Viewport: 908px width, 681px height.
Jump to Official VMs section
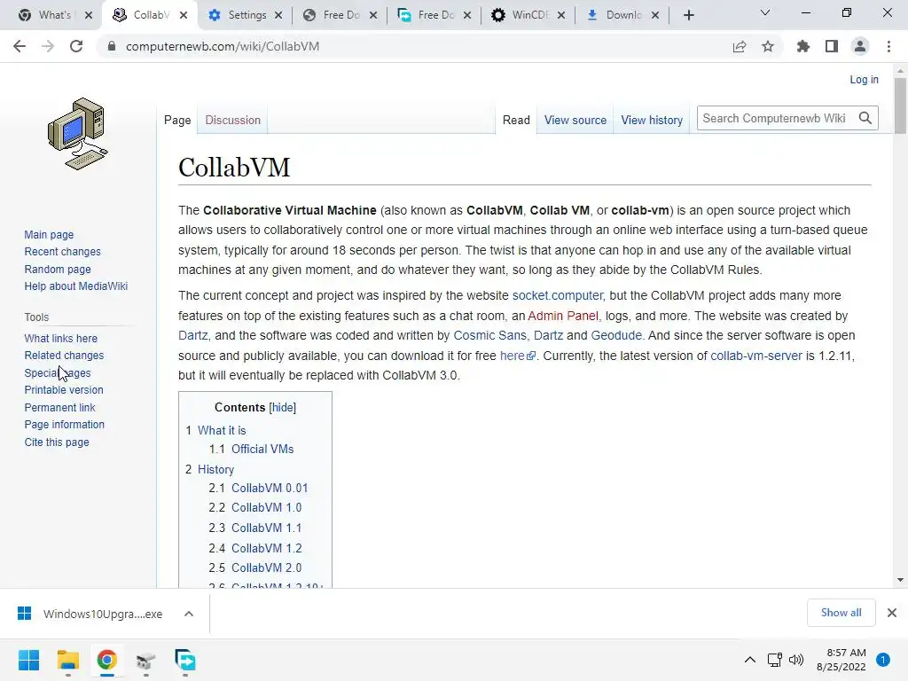tap(262, 449)
